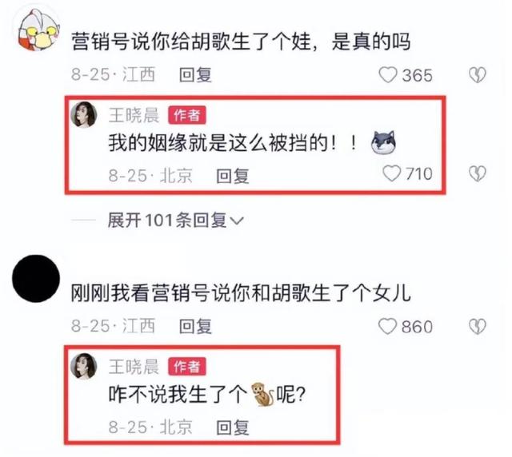Reply to Wang Xiaochen's 姻缘 comment
512x457 pixels.
233,176
